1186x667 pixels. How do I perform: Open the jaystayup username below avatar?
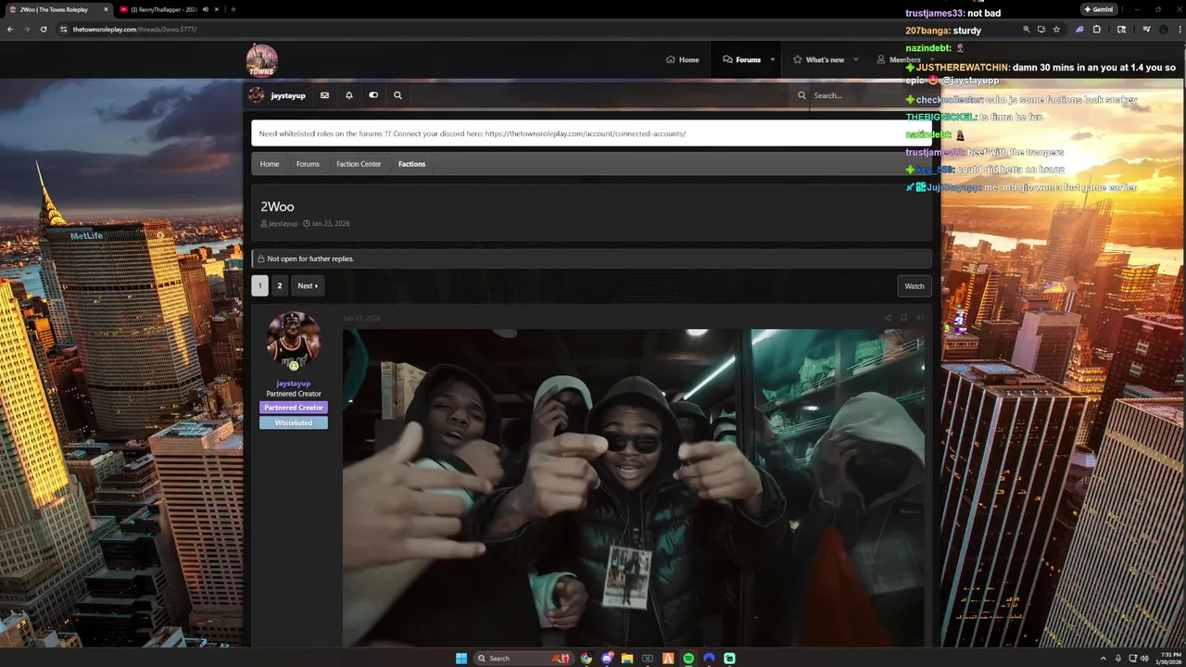294,384
